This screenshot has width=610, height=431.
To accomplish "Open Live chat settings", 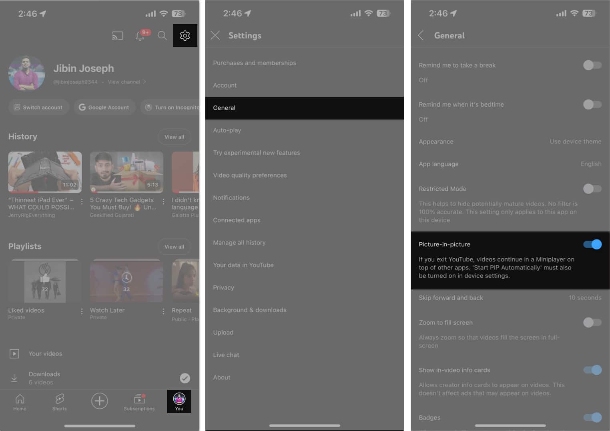I will tap(304, 355).
